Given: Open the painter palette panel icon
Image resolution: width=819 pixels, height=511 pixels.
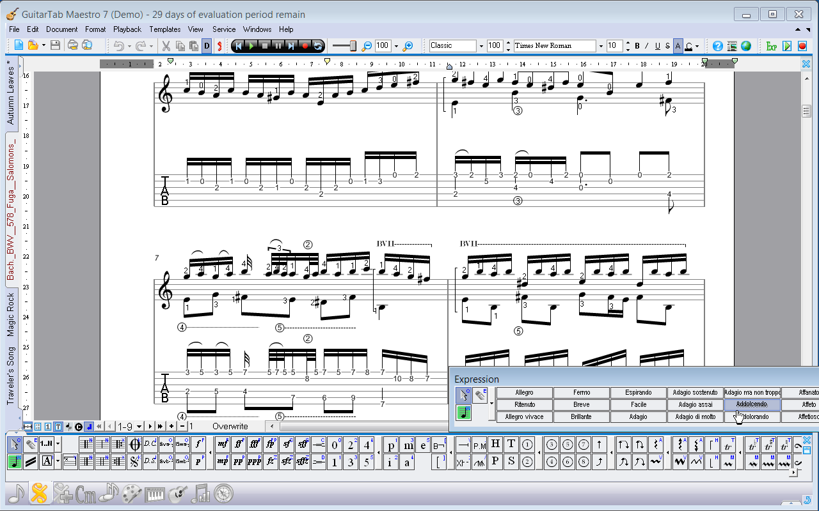Looking at the screenshot, I should point(132,492).
